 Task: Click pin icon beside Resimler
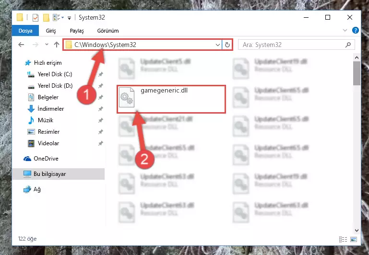click(x=101, y=132)
